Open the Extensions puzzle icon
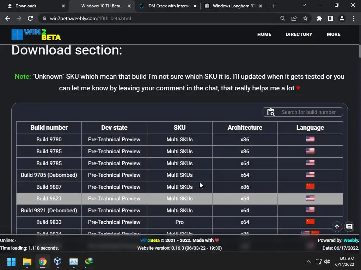Image resolution: width=361 pixels, height=270 pixels. tap(319, 18)
